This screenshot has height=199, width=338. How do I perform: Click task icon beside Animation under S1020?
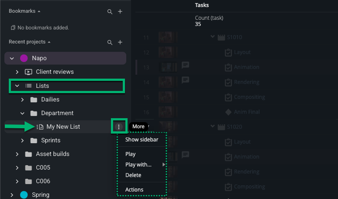[228, 157]
